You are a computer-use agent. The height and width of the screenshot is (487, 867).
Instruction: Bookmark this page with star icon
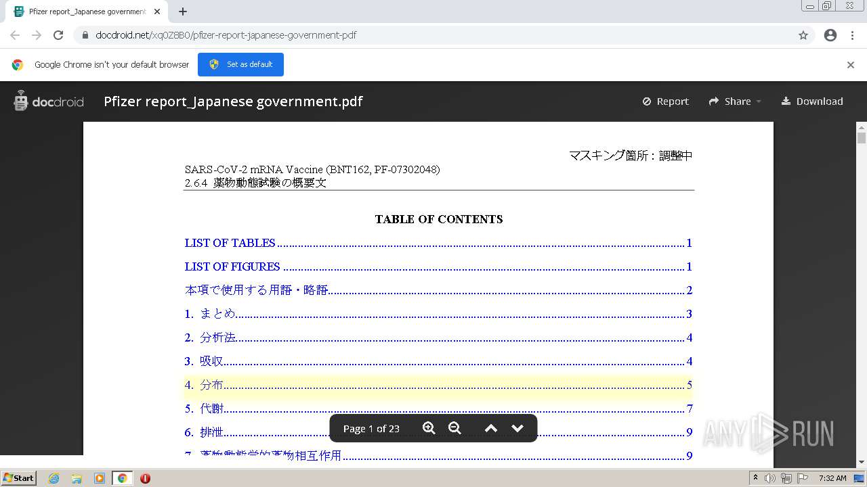[803, 35]
